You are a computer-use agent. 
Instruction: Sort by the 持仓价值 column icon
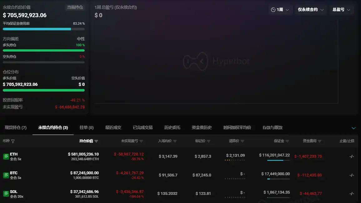click(x=96, y=141)
